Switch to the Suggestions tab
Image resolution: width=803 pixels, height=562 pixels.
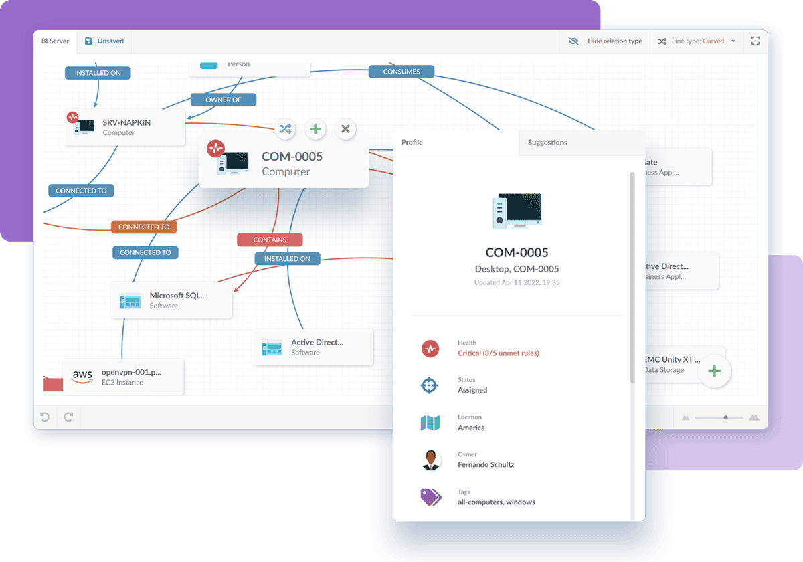547,142
